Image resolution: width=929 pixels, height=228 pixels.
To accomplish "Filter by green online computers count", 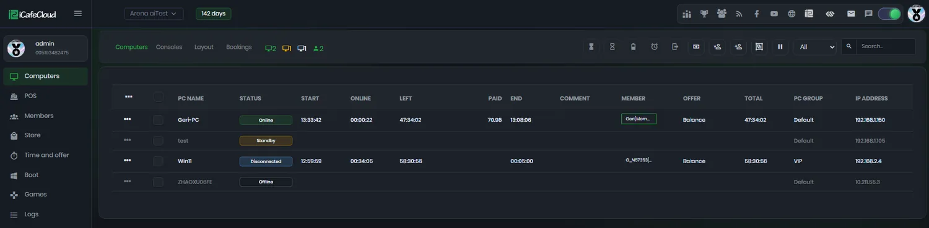I will 271,48.
